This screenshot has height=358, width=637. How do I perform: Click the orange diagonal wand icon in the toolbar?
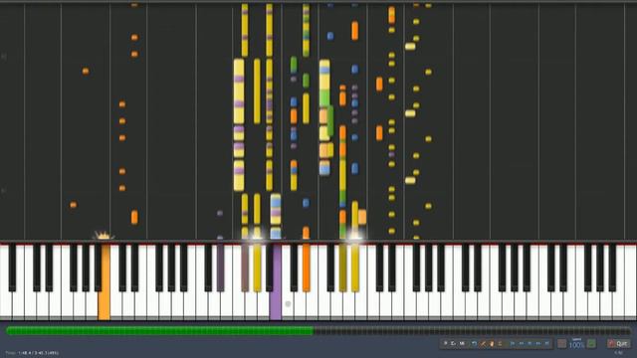tap(483, 344)
